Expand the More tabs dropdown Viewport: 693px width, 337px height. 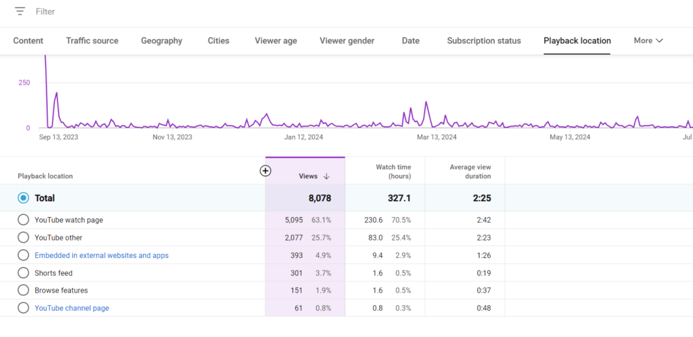[x=648, y=41]
